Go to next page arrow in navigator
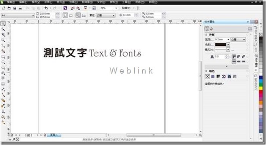This screenshot has height=145, width=266. click(38, 135)
